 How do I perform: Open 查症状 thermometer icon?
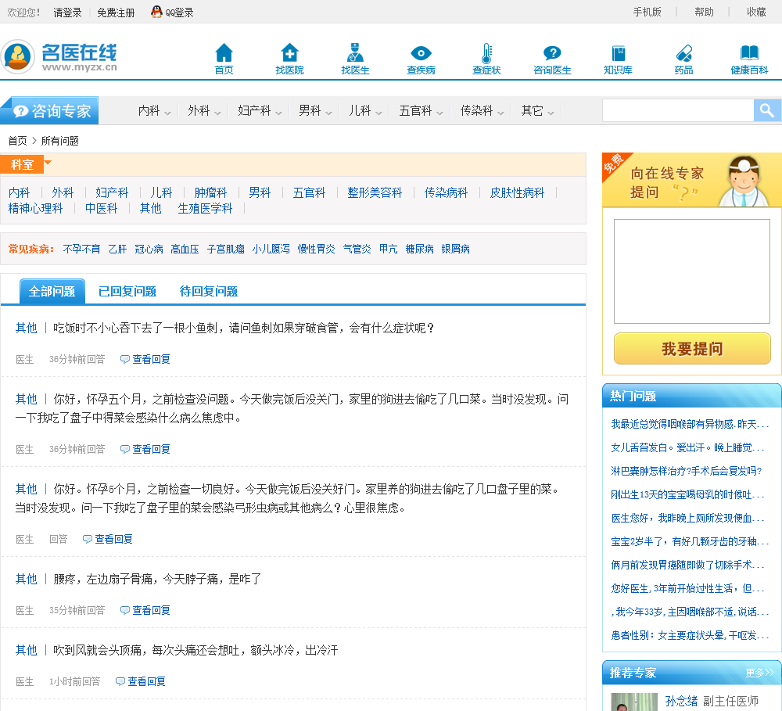tap(486, 53)
